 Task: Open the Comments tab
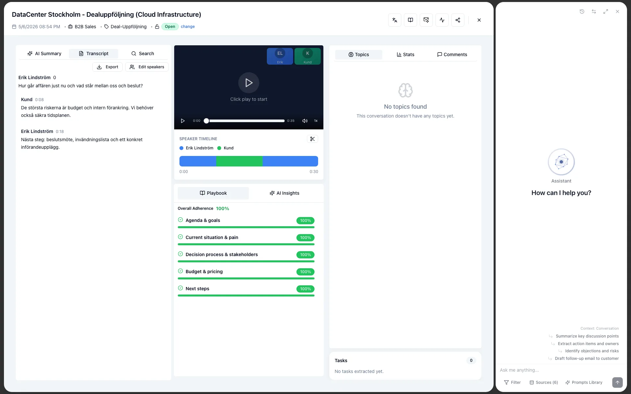pyautogui.click(x=452, y=55)
